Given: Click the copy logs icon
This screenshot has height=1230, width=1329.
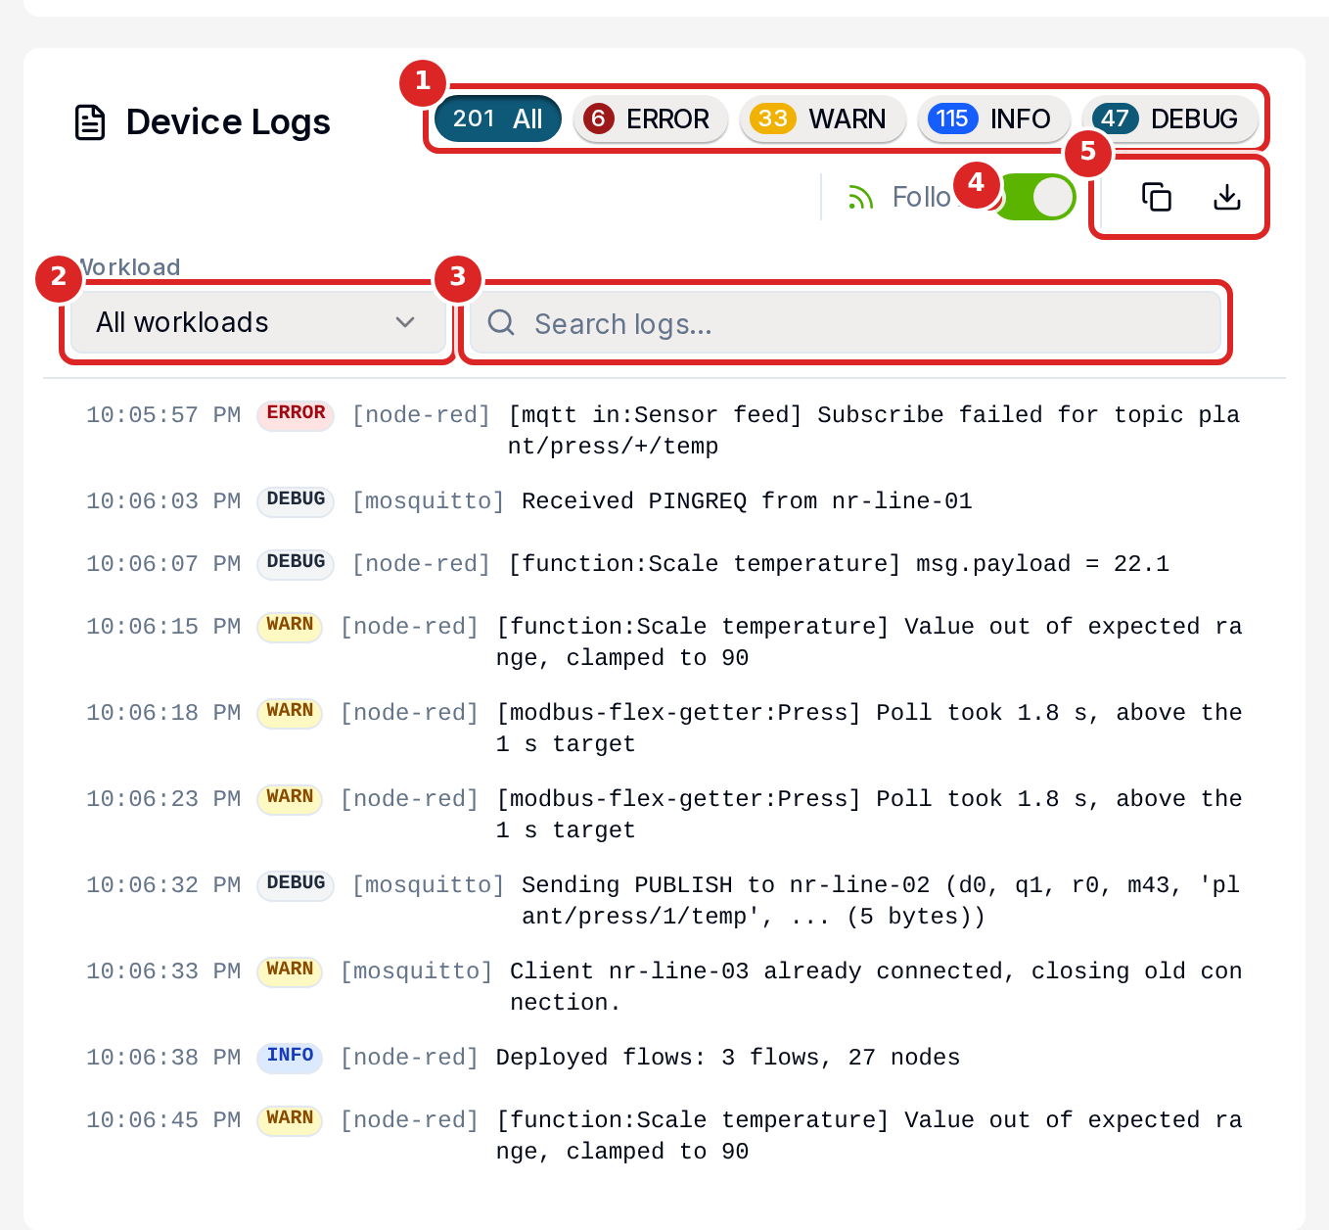Looking at the screenshot, I should pos(1156,197).
